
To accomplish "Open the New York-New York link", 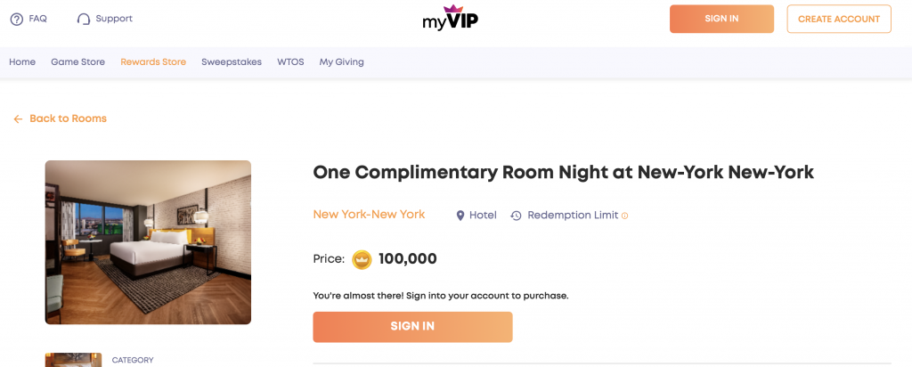I will point(369,215).
